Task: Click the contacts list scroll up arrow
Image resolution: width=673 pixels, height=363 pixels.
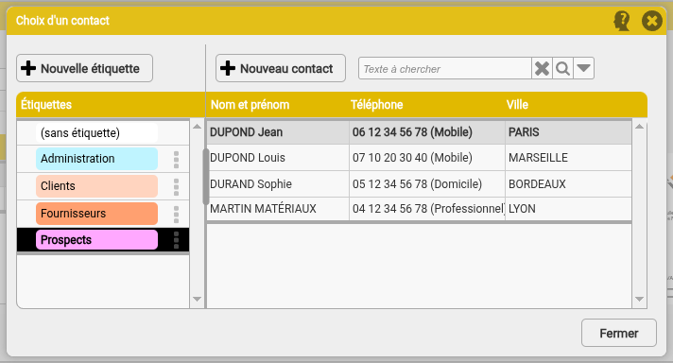Action: [x=640, y=127]
